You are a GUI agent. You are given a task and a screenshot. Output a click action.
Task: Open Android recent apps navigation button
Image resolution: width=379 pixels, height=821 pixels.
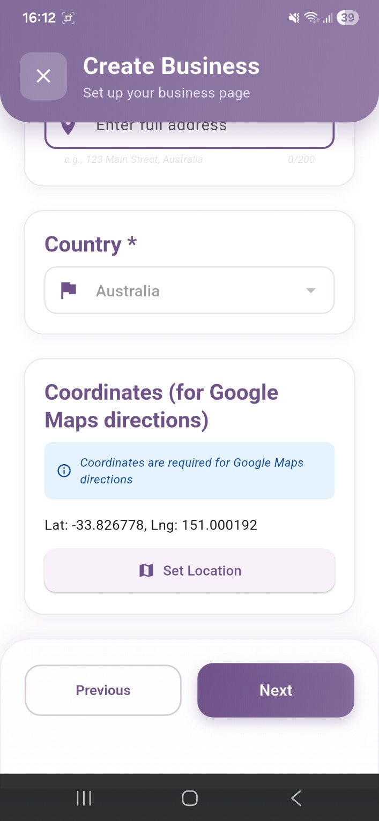[84, 798]
